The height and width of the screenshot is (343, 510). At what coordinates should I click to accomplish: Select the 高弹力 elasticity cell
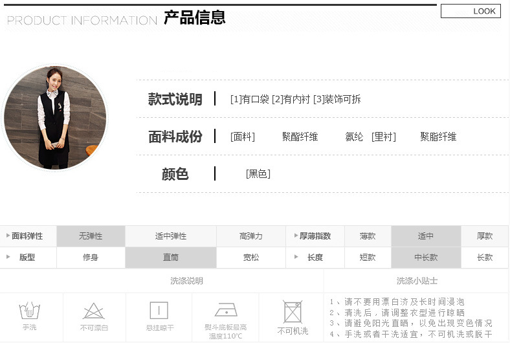[x=250, y=236]
